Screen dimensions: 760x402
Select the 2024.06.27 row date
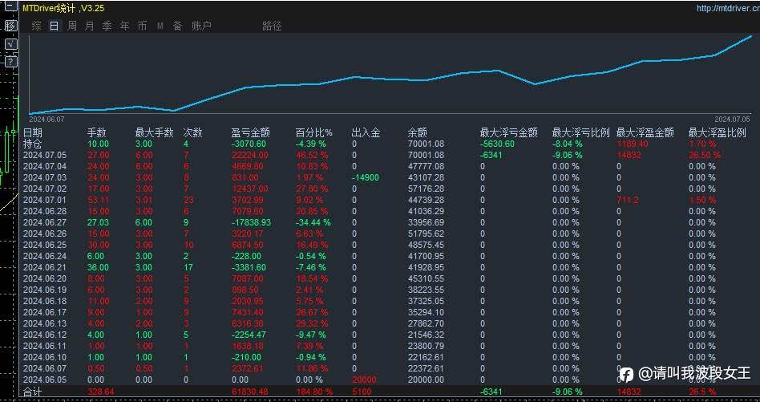coord(45,222)
